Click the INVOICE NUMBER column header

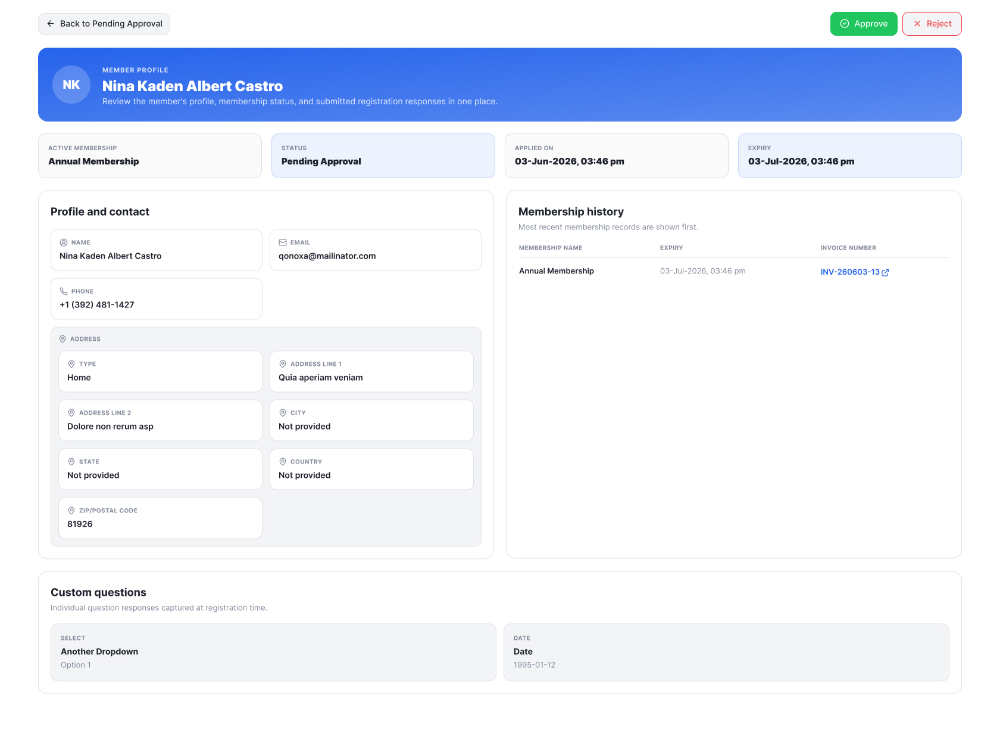[x=848, y=248]
